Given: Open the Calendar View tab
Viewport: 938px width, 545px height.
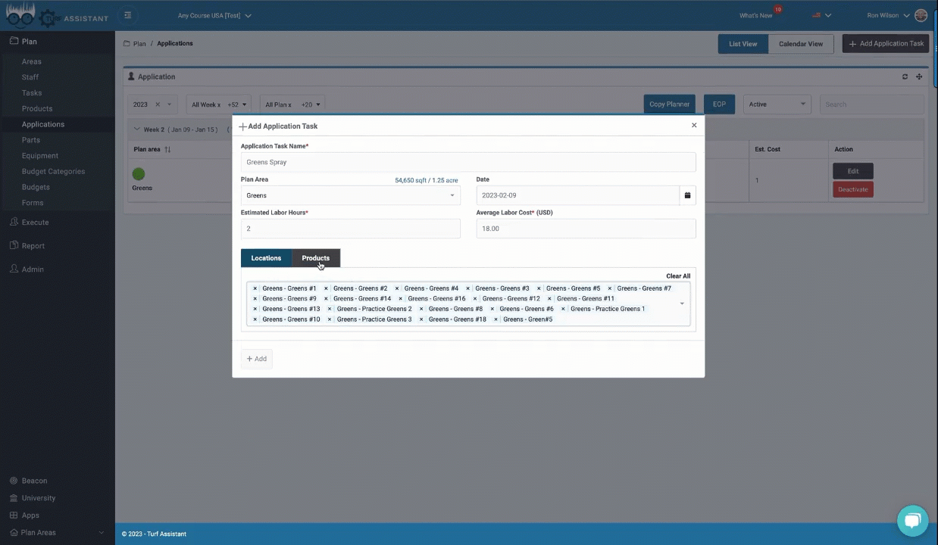Looking at the screenshot, I should pyautogui.click(x=800, y=43).
